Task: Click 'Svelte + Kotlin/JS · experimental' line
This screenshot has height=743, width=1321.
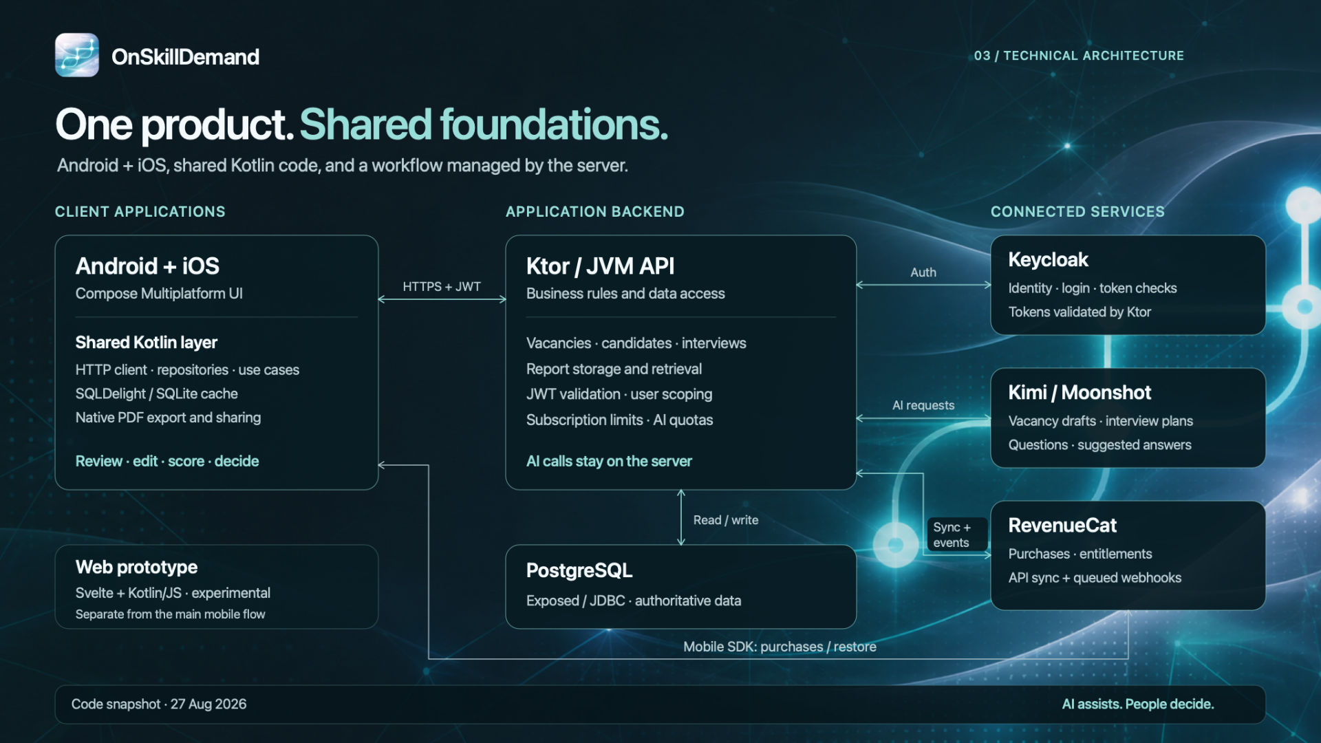Action: (173, 593)
